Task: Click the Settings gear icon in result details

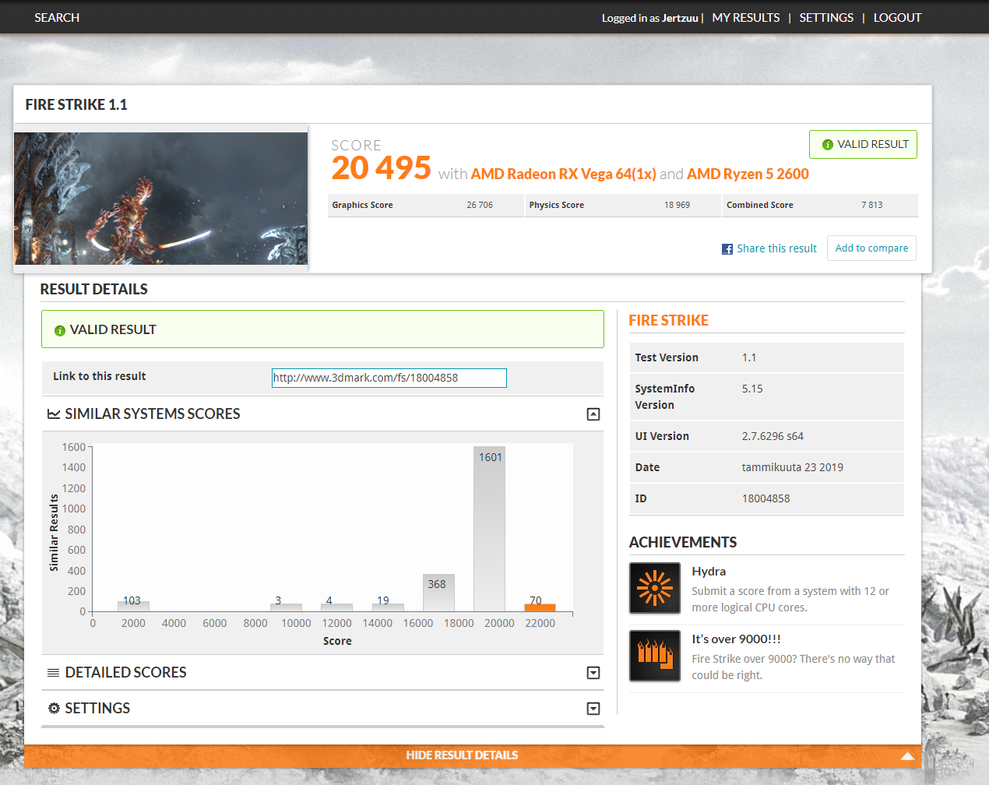Action: coord(54,708)
